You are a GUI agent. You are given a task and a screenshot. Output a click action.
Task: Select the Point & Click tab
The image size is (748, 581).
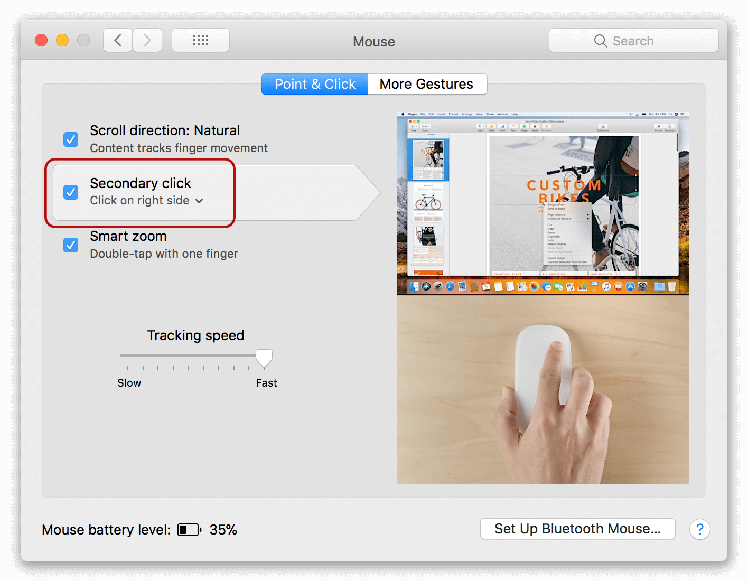point(315,83)
